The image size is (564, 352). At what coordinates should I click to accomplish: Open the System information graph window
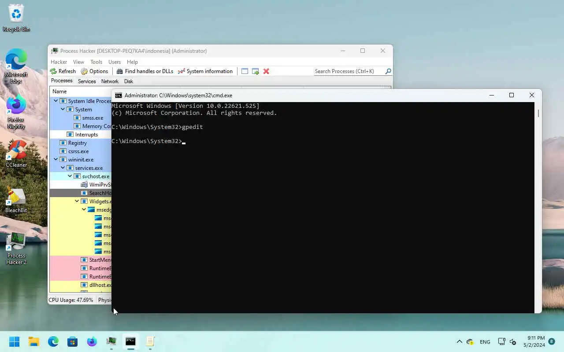tap(205, 71)
